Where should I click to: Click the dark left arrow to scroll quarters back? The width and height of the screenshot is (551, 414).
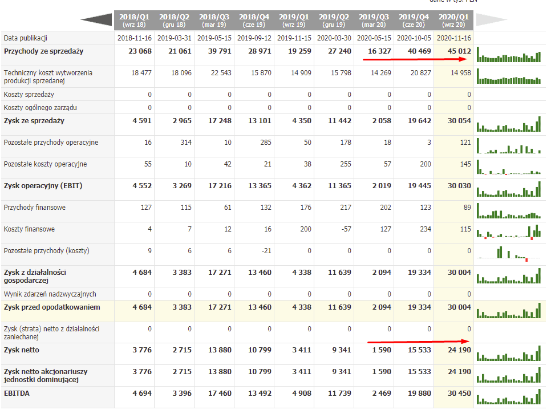[97, 21]
